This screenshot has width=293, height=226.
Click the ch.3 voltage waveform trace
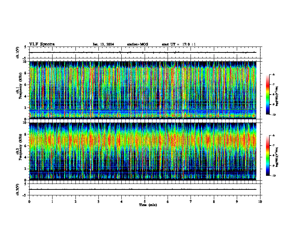[143, 189]
